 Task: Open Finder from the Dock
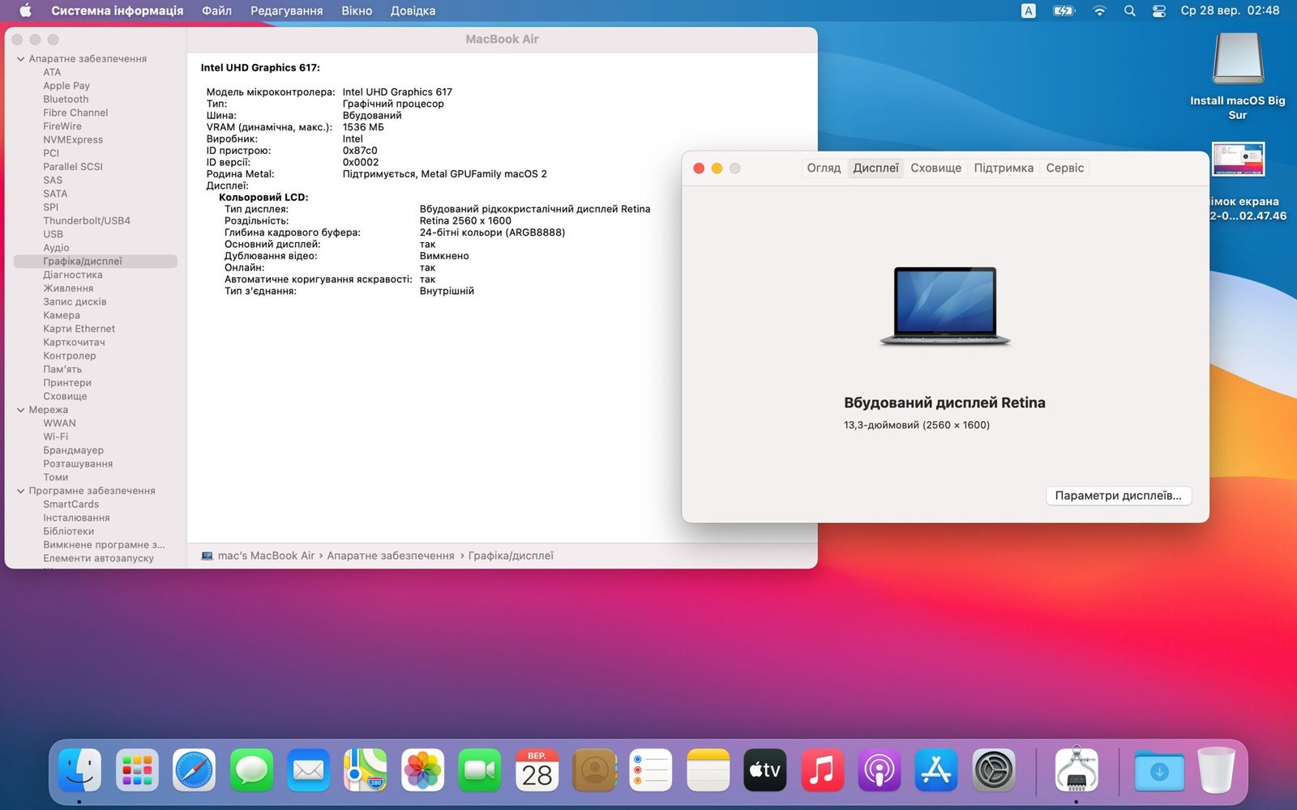point(79,769)
